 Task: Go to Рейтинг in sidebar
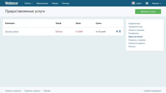pyautogui.click(x=132, y=47)
